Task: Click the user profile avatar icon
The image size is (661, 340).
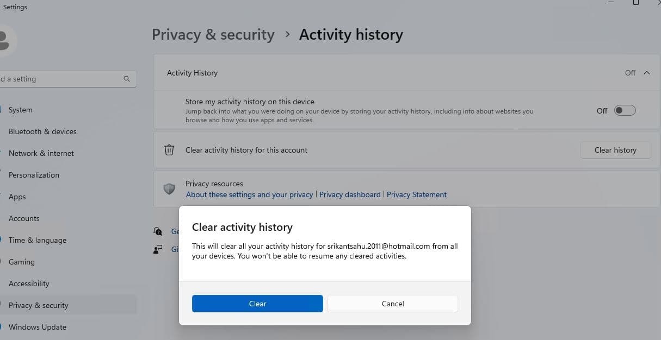Action: (x=5, y=39)
